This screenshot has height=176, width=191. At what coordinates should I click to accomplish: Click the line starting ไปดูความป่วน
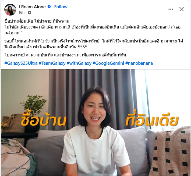tap(65, 55)
